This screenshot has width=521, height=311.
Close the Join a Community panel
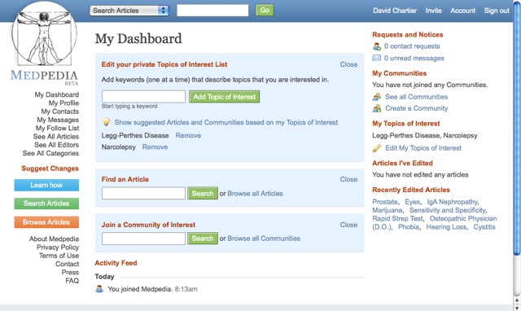pos(348,225)
